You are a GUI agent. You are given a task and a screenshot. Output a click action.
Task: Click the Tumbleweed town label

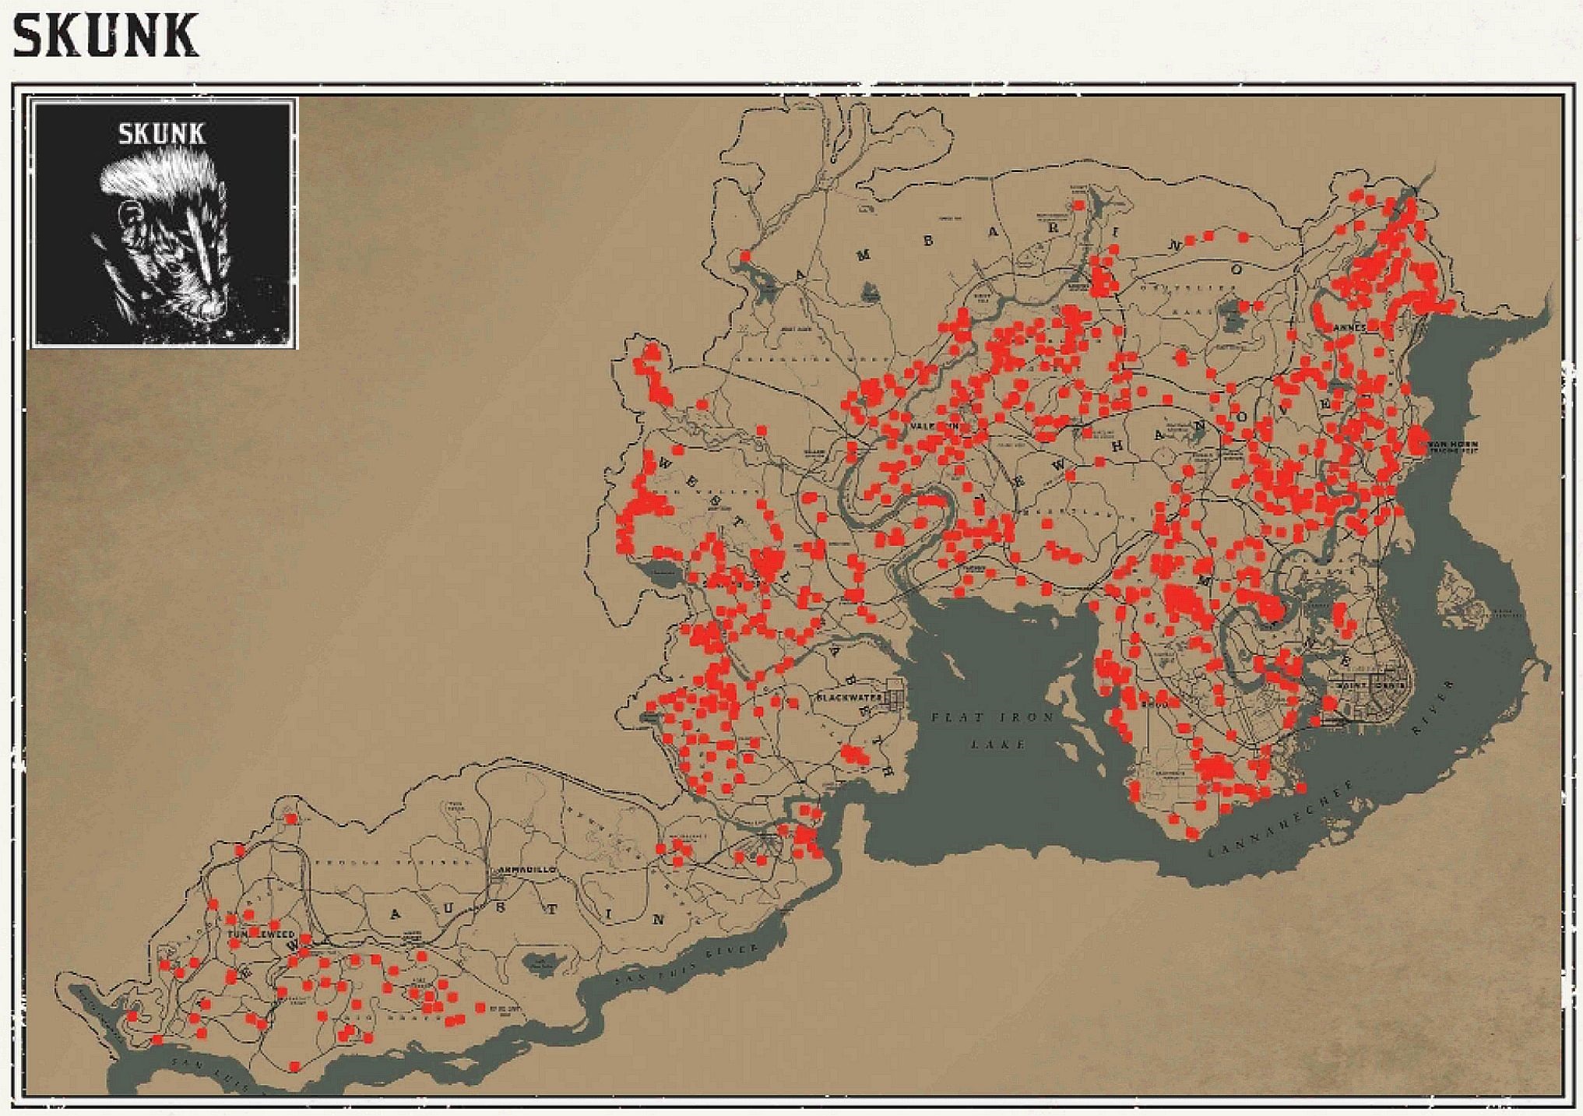click(x=260, y=934)
